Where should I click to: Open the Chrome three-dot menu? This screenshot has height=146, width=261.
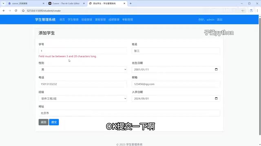(257, 11)
